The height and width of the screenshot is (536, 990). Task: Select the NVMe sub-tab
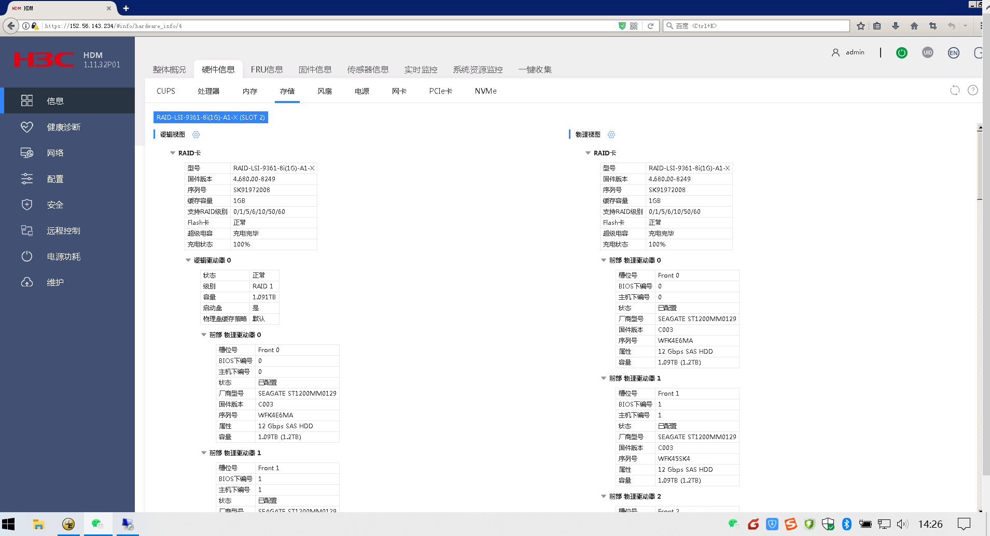[x=485, y=91]
